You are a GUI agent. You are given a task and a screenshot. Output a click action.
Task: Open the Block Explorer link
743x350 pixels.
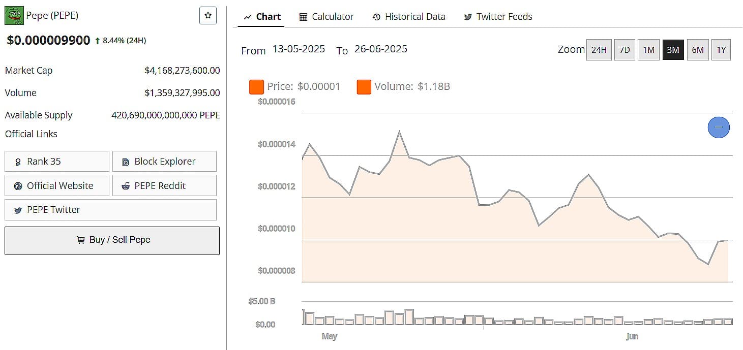pyautogui.click(x=164, y=162)
